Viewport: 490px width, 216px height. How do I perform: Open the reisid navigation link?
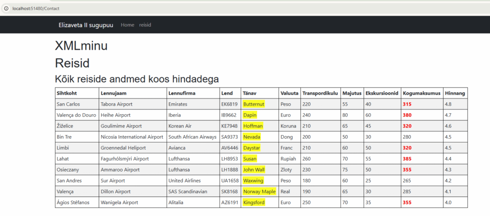pyautogui.click(x=145, y=25)
